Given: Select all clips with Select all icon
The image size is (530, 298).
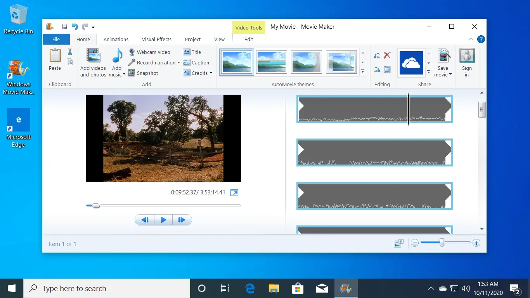Looking at the screenshot, I should pyautogui.click(x=386, y=69).
